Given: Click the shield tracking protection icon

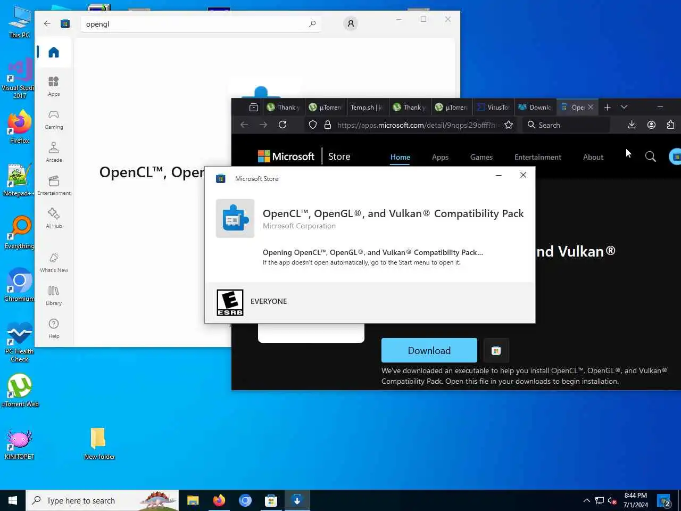Looking at the screenshot, I should [313, 125].
